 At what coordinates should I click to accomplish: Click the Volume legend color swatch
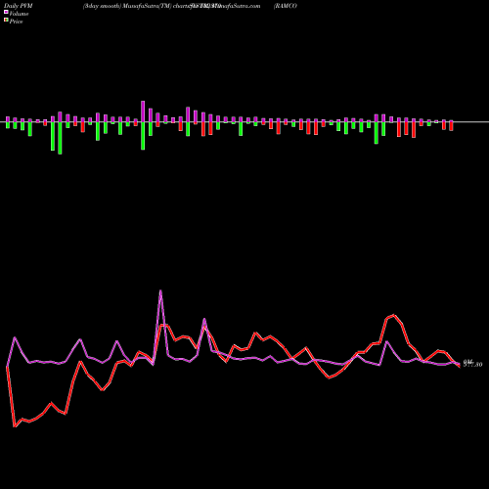[x=6, y=13]
